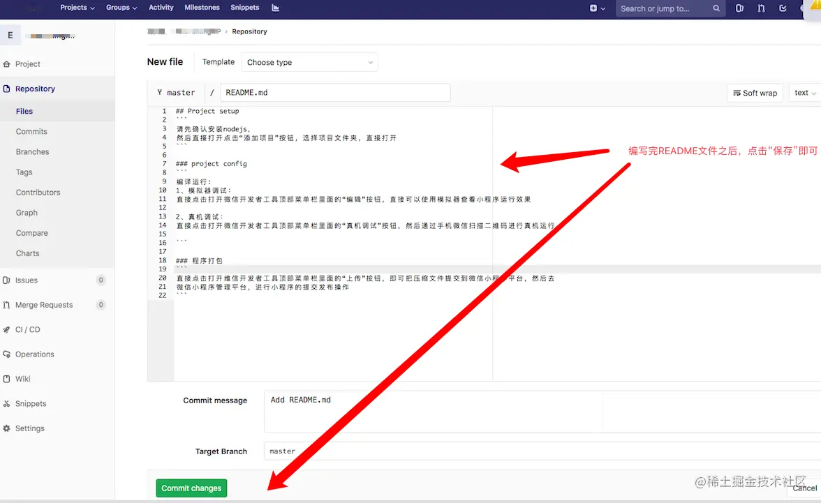This screenshot has width=821, height=503.
Task: Open Snippets in the top navigation
Action: coord(244,8)
